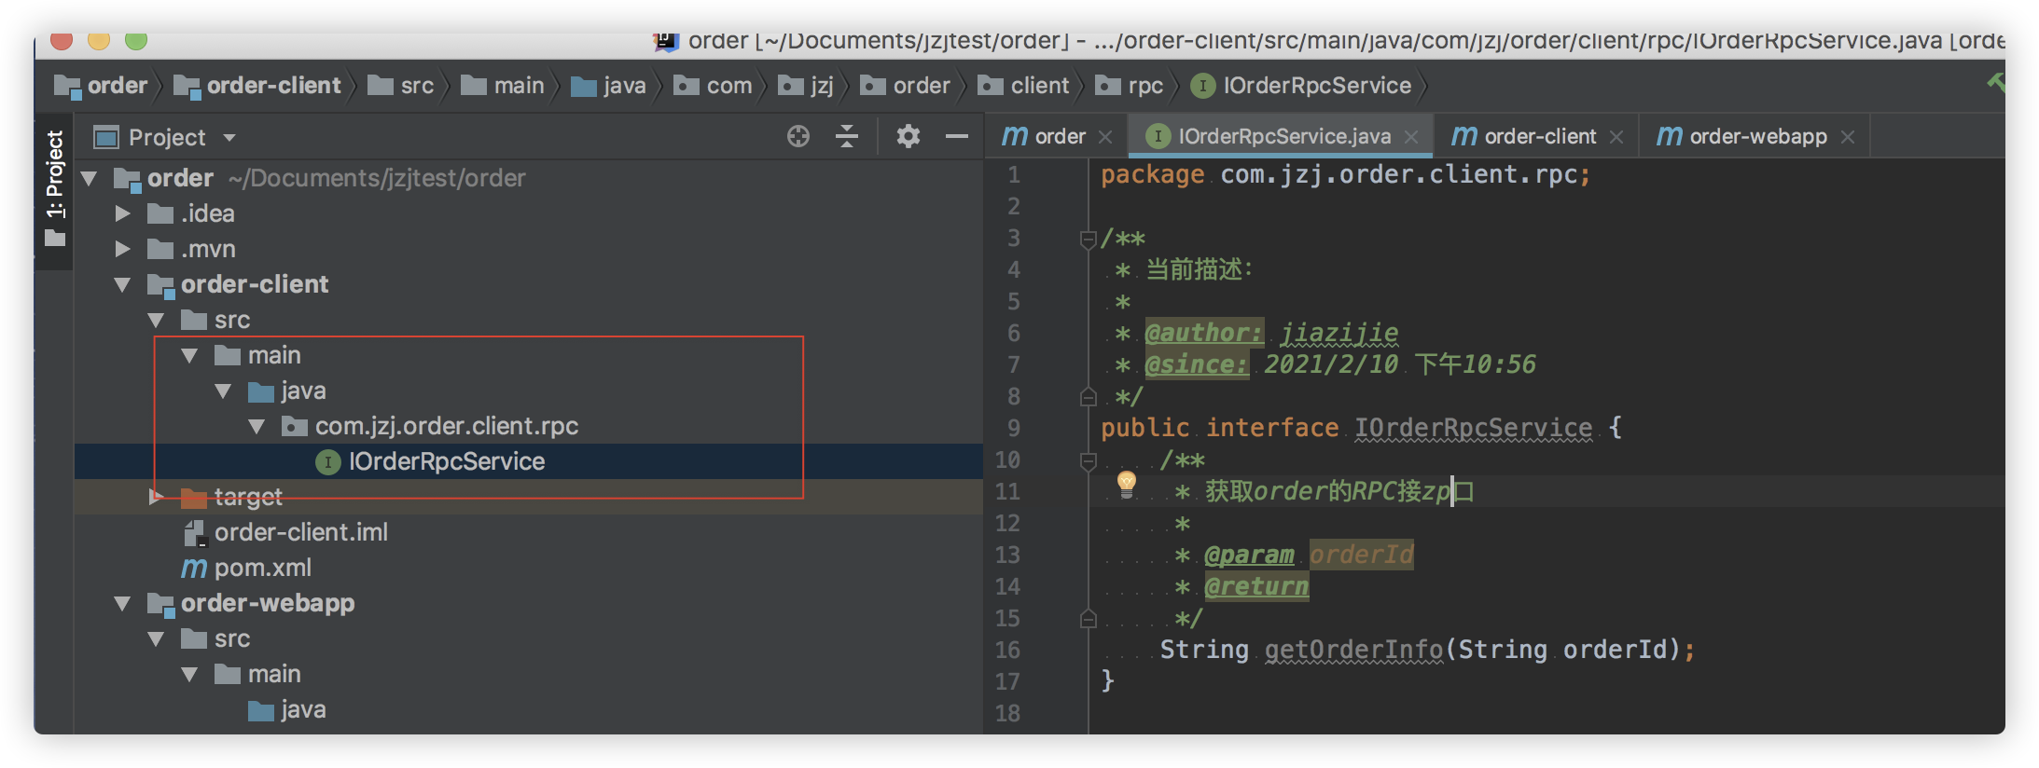The height and width of the screenshot is (768, 2039).
Task: Click line number 16 in the gutter
Action: click(1007, 651)
